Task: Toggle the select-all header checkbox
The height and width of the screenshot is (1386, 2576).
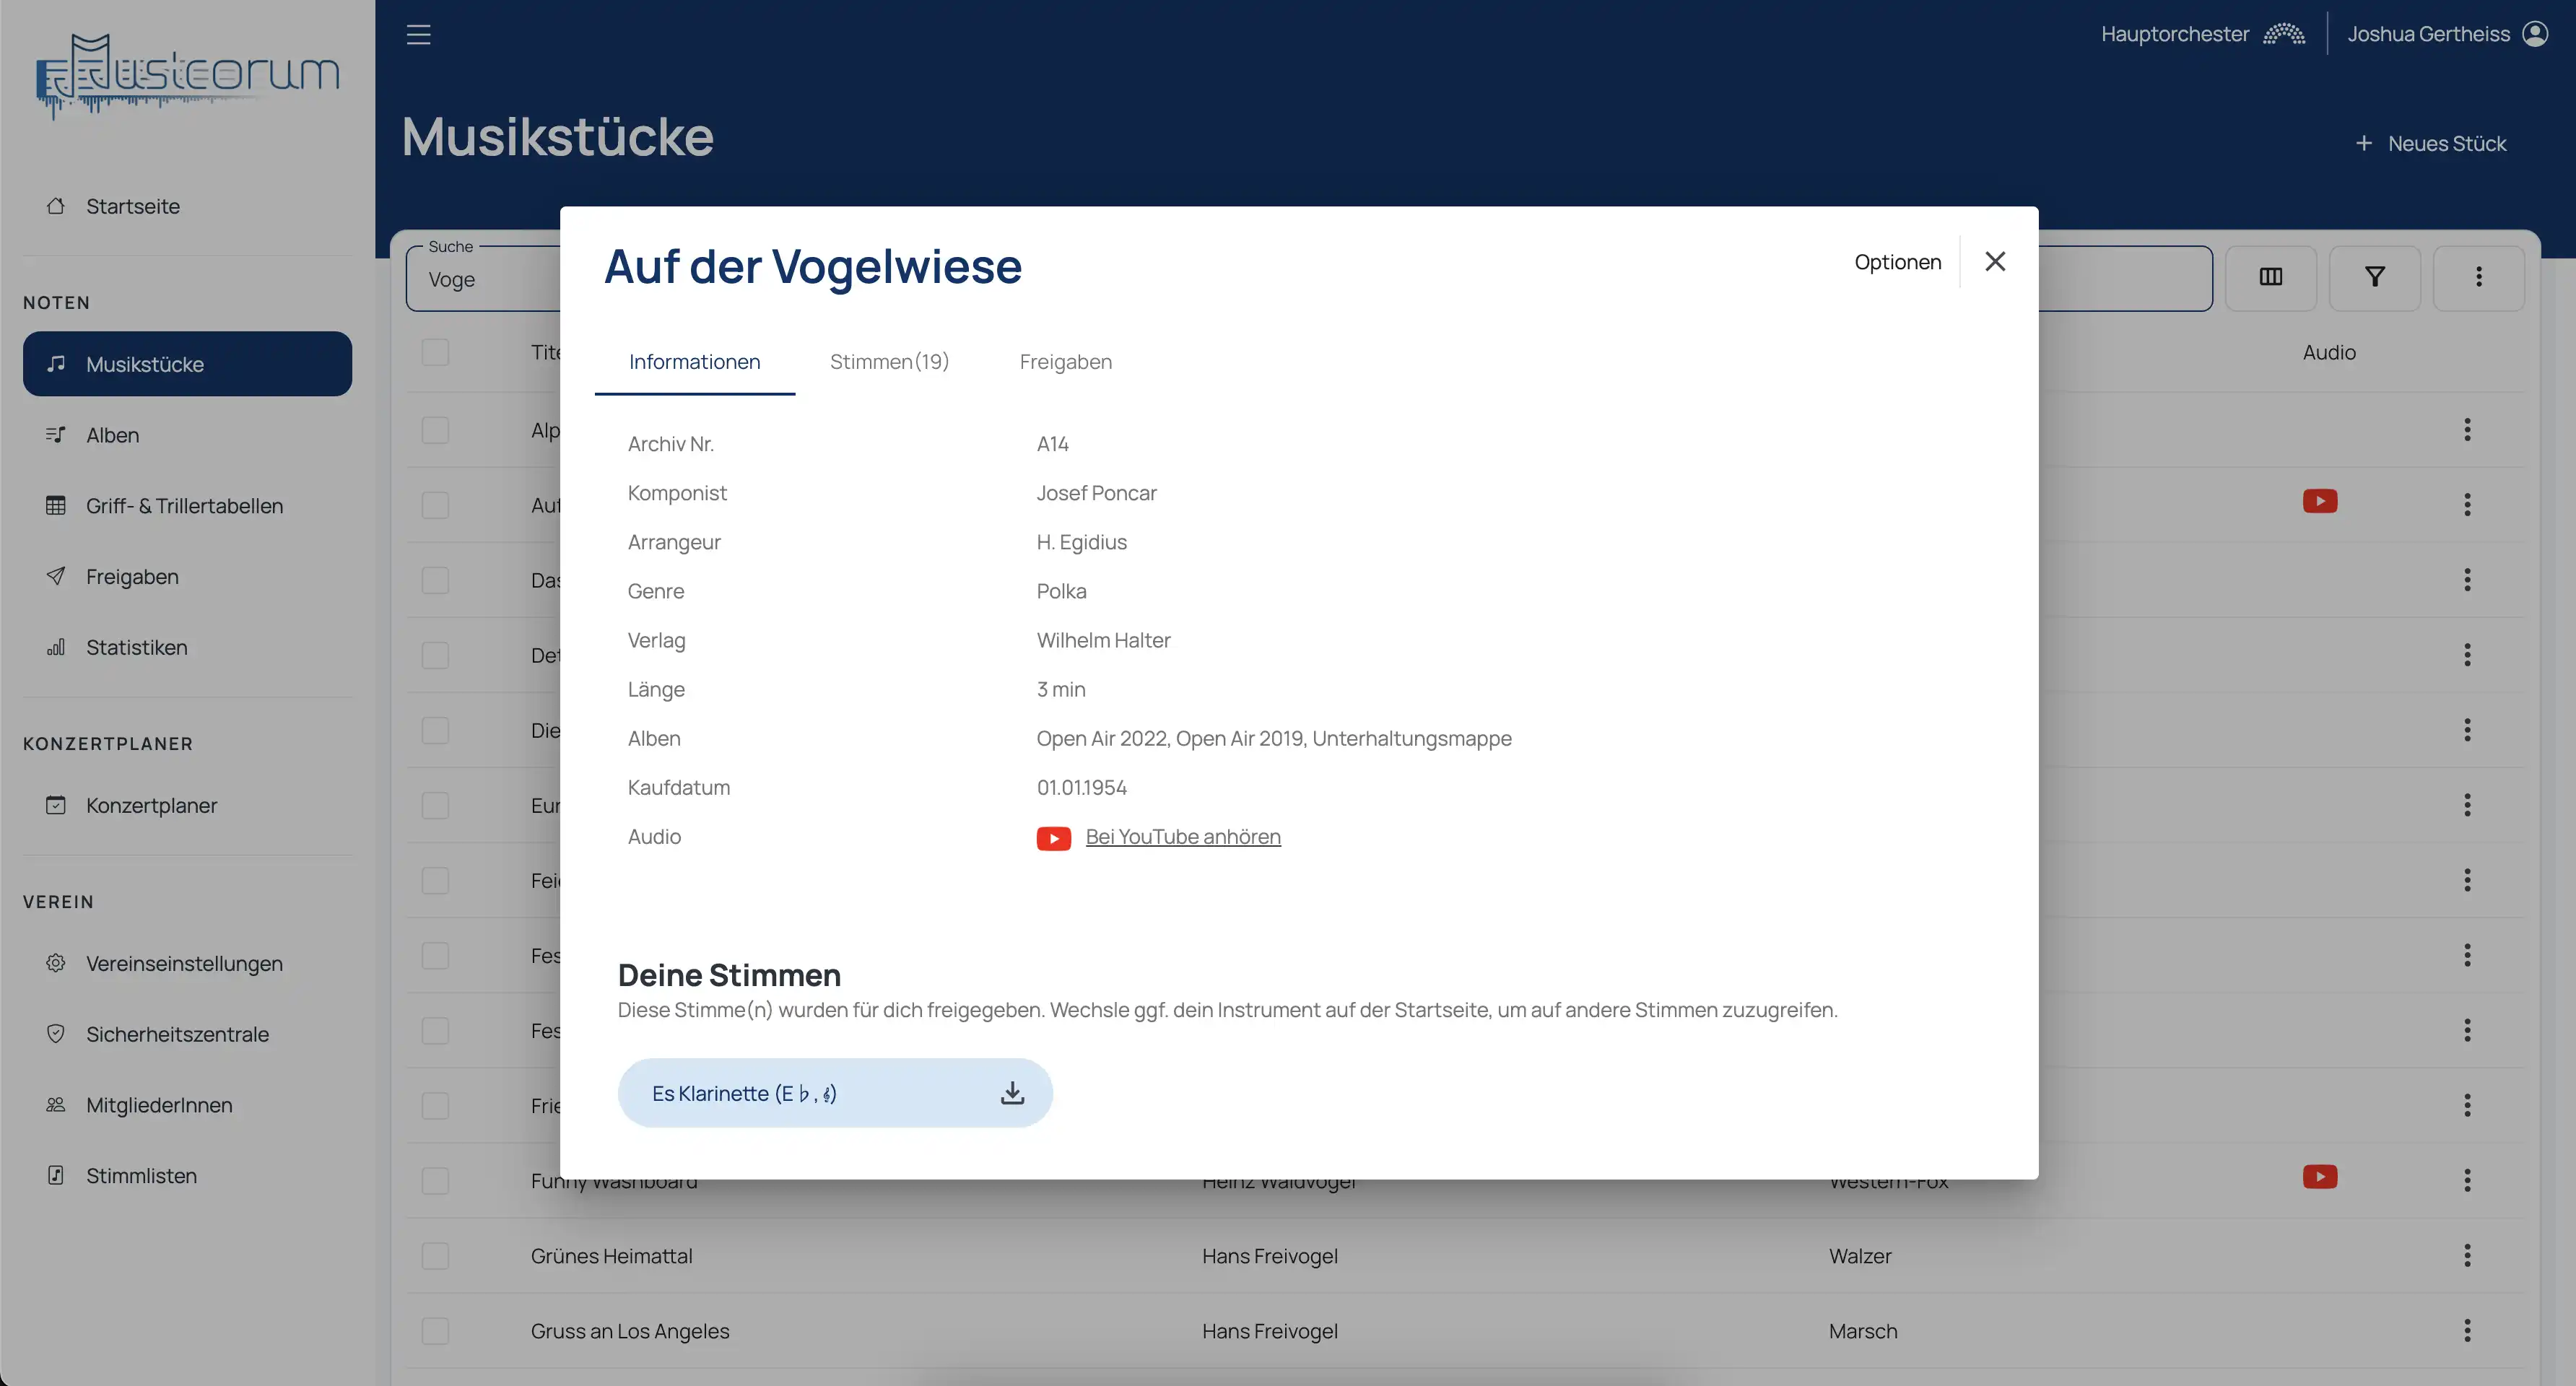Action: (435, 352)
